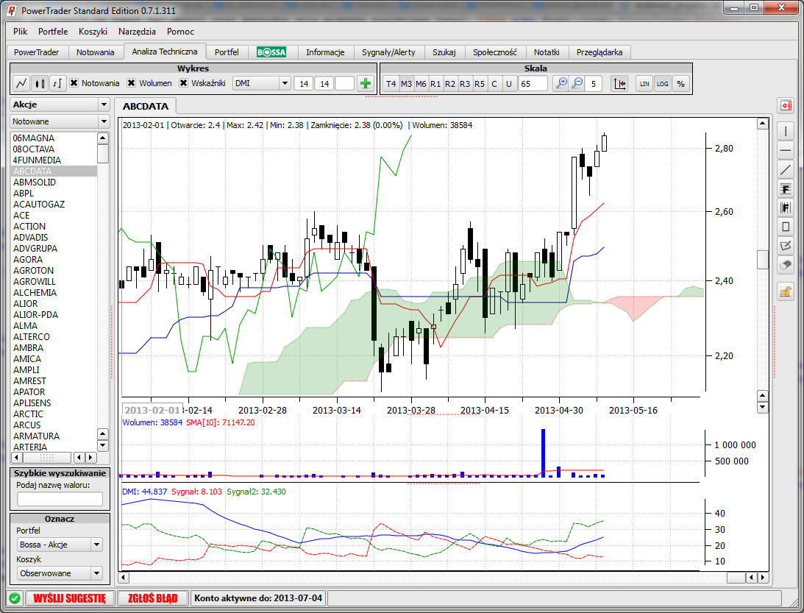Viewport: 804px width, 613px height.
Task: Click the WYŚLIJ SUGESTIĘ button
Action: click(69, 598)
